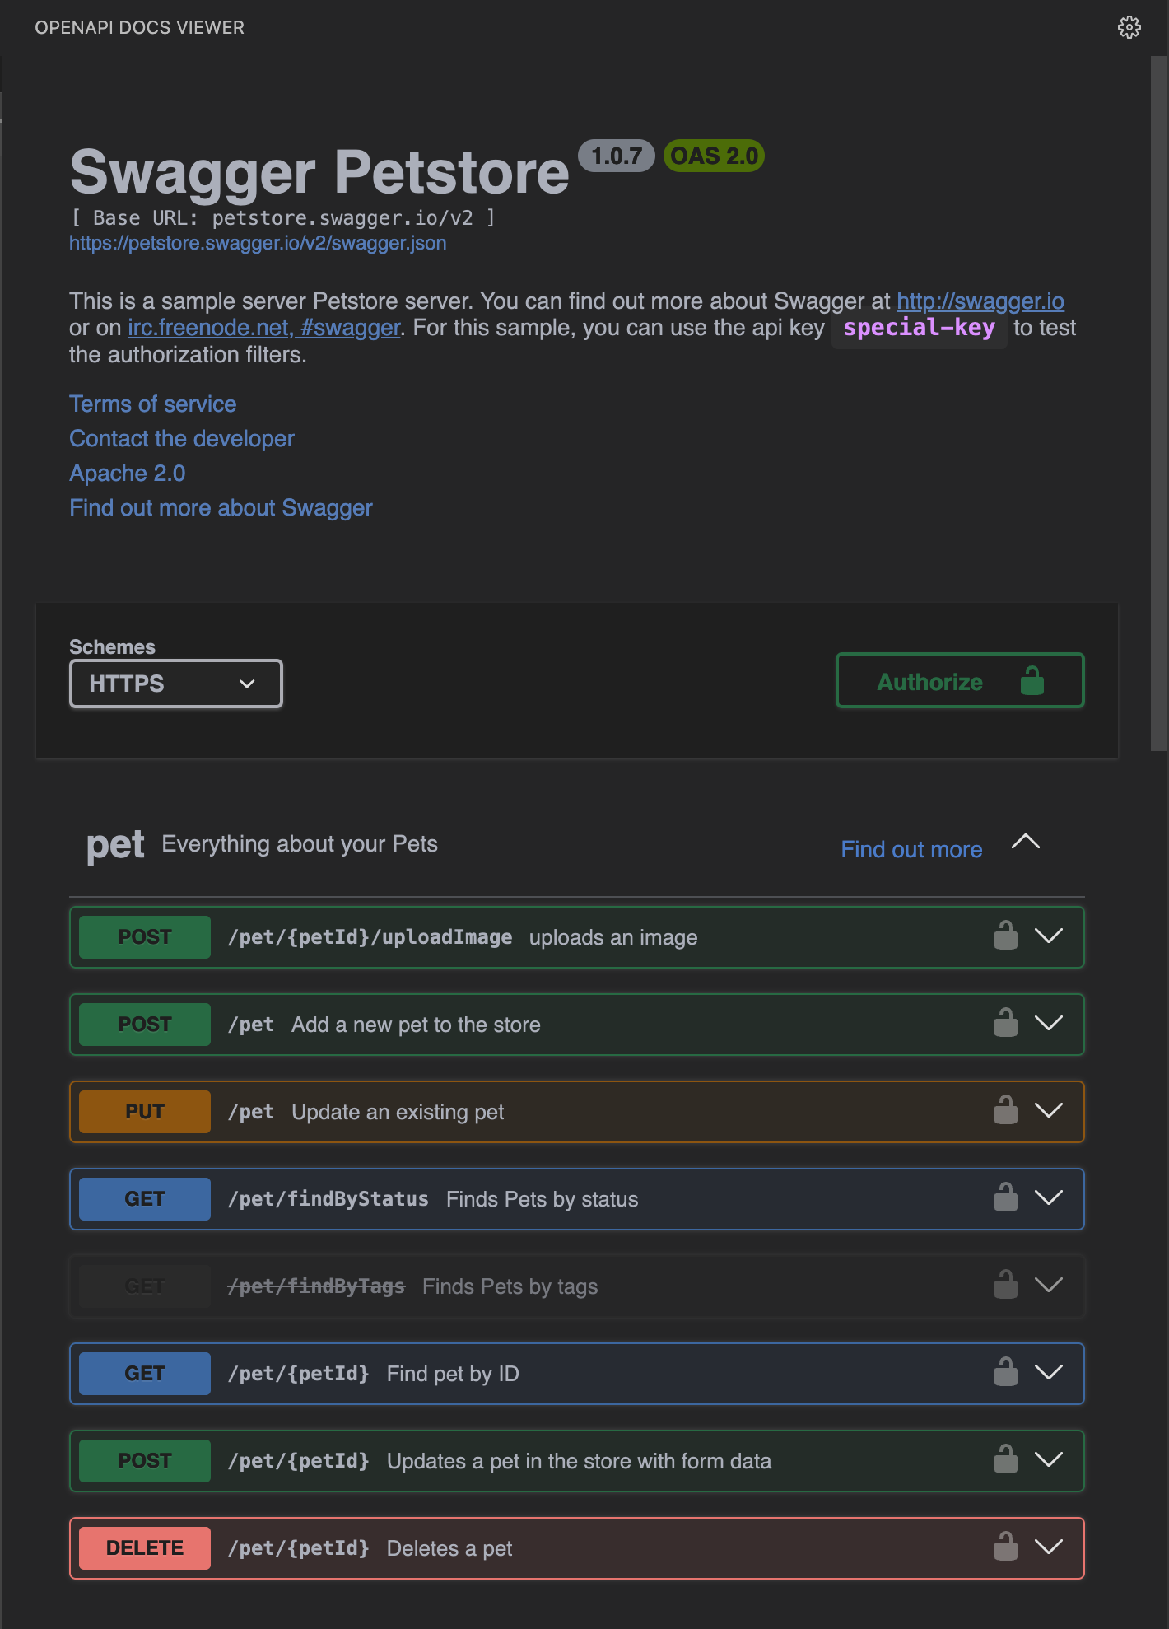Open the Apache 2.0 license link
The image size is (1169, 1629).
(x=128, y=474)
